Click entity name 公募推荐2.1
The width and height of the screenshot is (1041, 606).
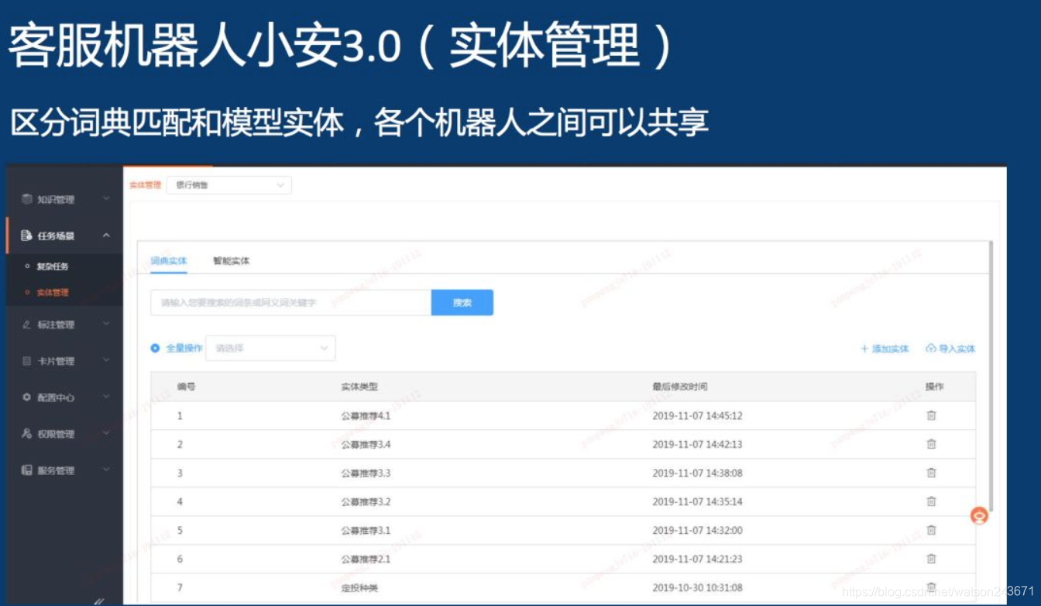point(366,560)
